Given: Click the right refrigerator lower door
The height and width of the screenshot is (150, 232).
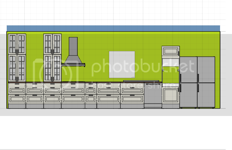Looking at the screenshot, I should [x=206, y=95].
